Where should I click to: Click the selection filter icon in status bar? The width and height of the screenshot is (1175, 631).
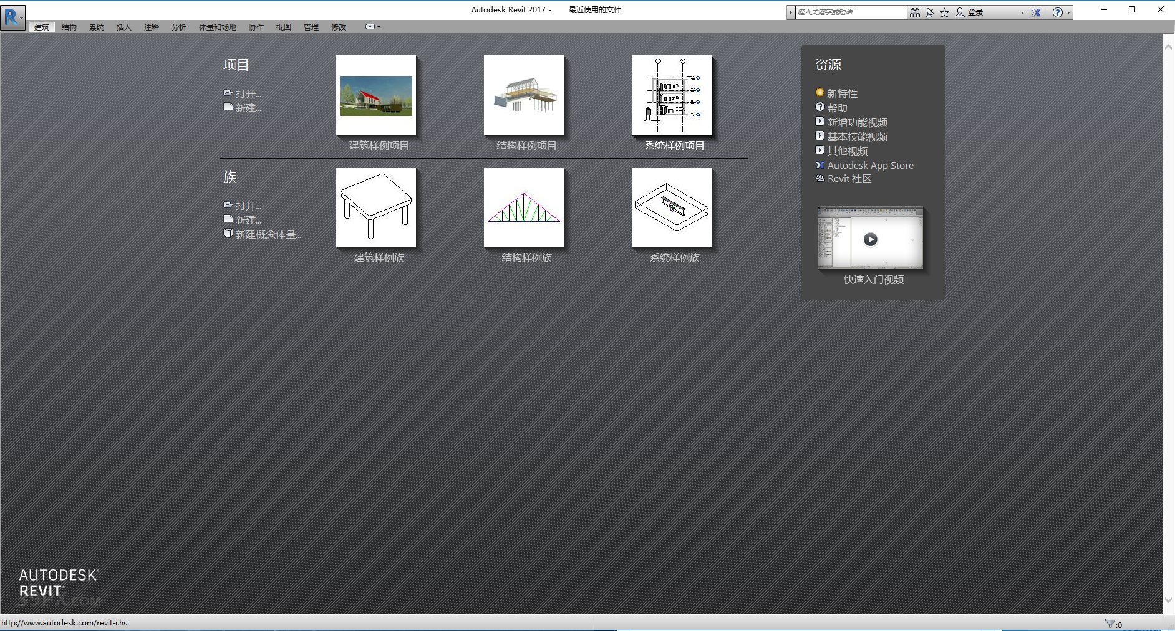click(1110, 624)
